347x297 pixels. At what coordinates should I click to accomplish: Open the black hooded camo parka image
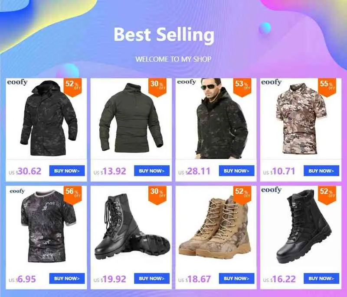(49, 118)
